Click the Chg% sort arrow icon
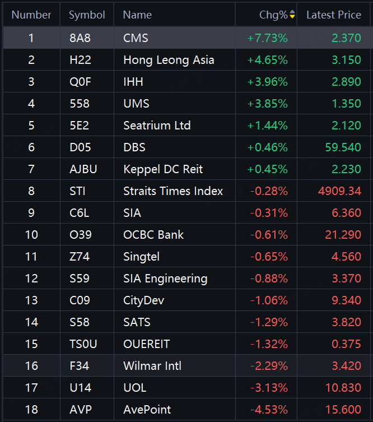 tap(292, 15)
